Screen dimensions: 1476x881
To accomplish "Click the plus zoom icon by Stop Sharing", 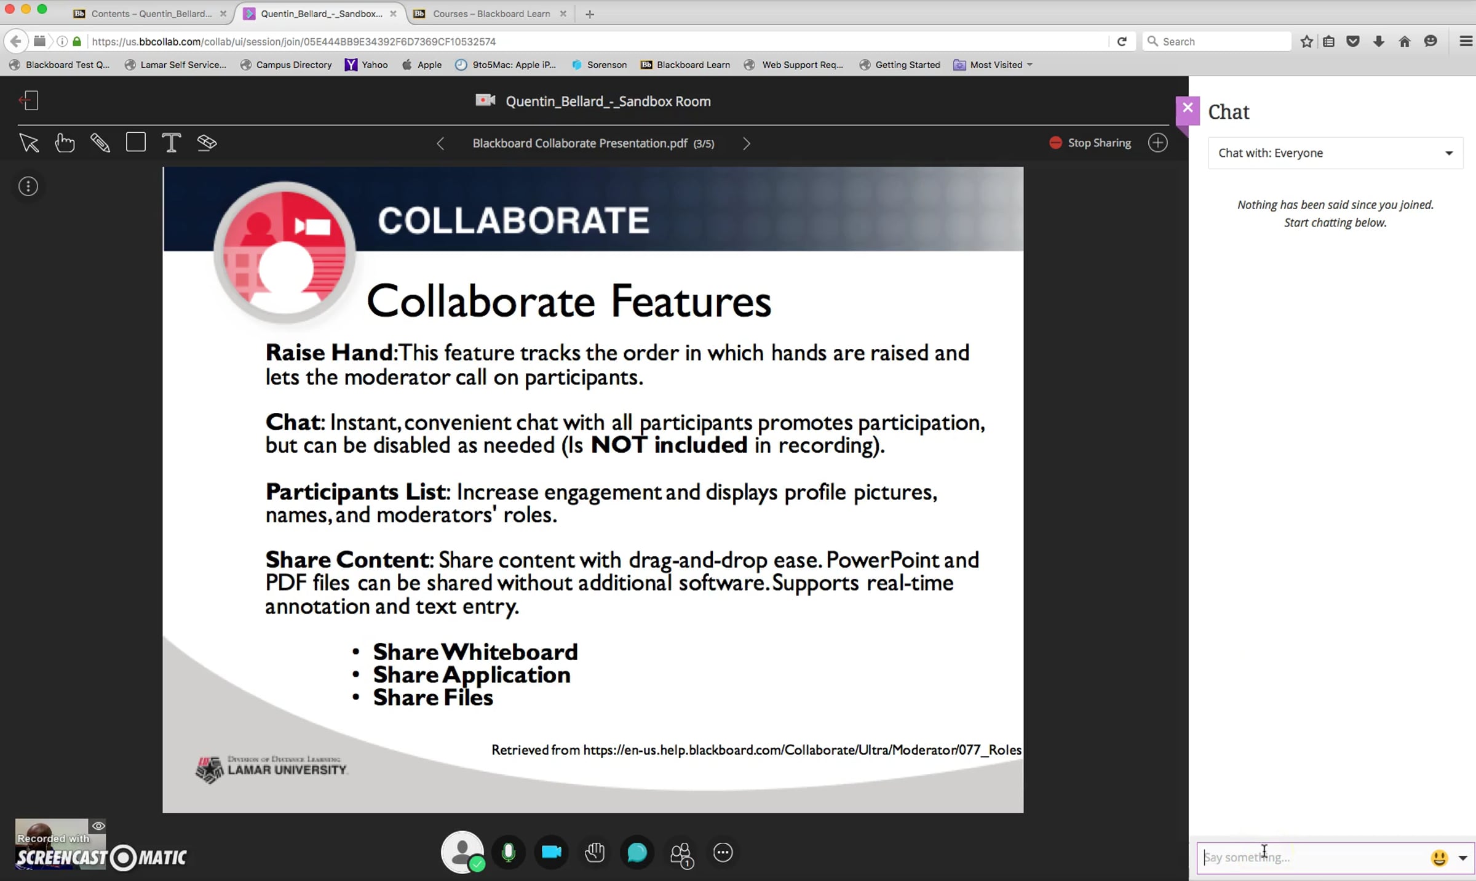I will point(1158,143).
